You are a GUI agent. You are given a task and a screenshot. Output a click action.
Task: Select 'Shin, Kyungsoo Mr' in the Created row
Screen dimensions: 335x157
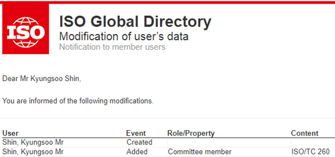tap(33, 142)
